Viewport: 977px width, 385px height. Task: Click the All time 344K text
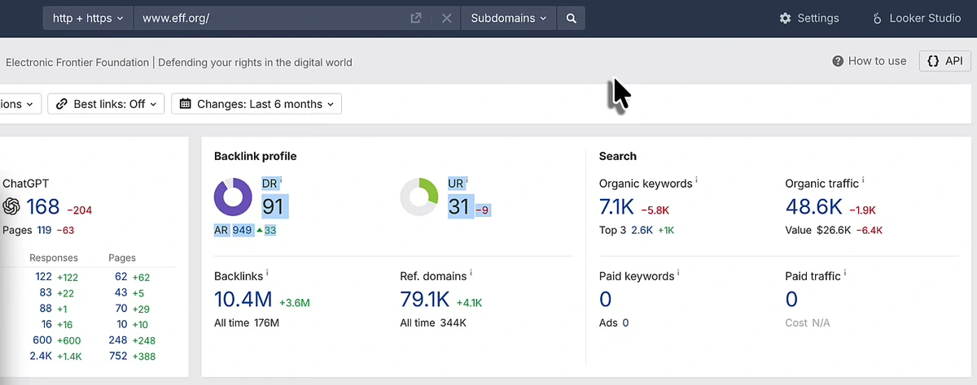click(433, 323)
